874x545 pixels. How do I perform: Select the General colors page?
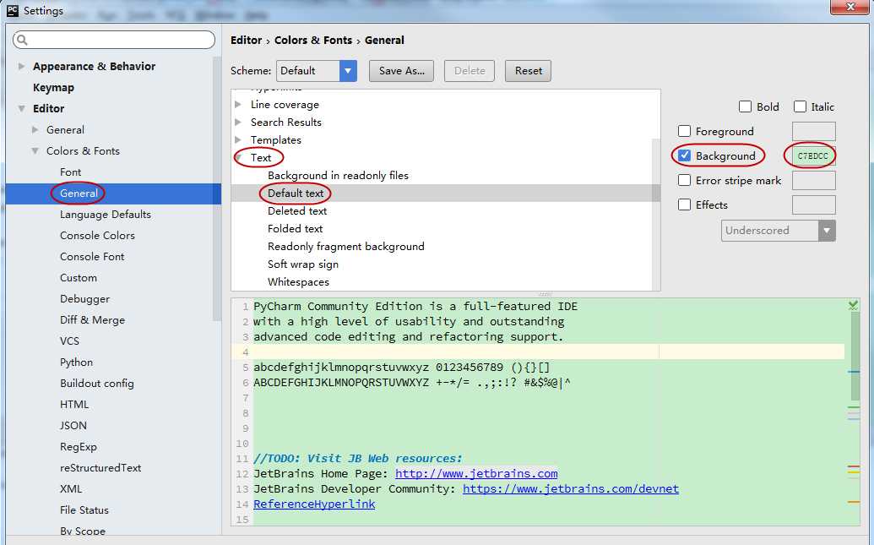[79, 193]
